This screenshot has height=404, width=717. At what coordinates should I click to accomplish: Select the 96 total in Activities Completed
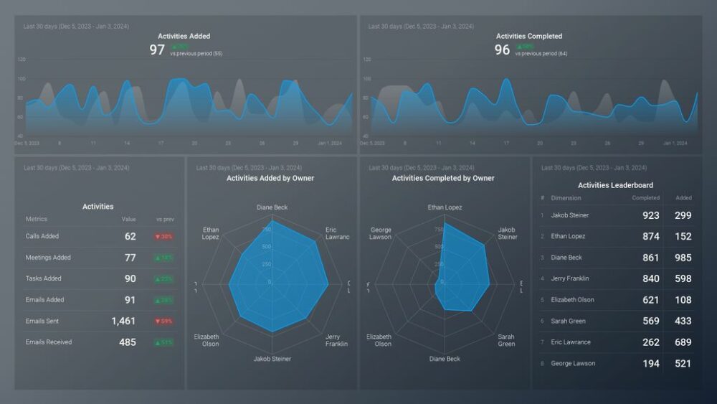pos(502,50)
